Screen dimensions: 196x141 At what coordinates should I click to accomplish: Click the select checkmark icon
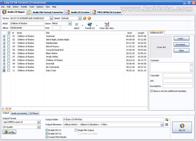(x=77, y=24)
